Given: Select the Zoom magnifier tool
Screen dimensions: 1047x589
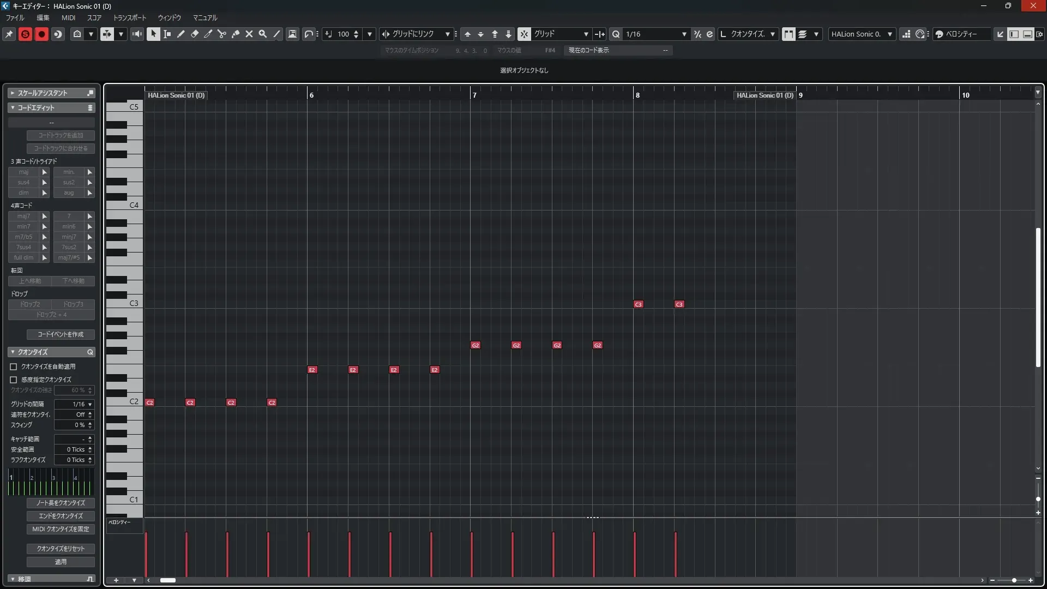Looking at the screenshot, I should coord(263,34).
